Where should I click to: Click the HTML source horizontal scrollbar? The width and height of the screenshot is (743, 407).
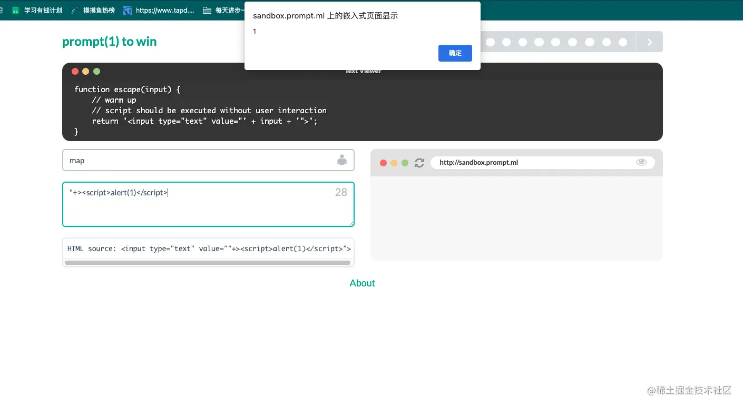(x=208, y=262)
